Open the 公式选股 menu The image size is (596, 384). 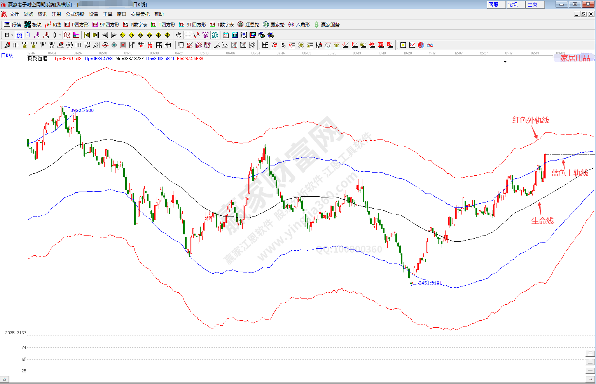coord(75,14)
